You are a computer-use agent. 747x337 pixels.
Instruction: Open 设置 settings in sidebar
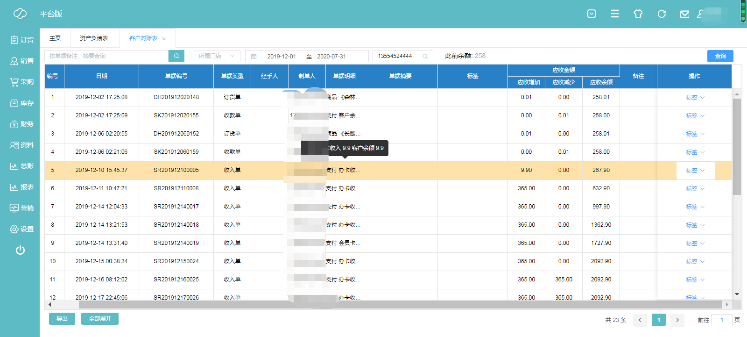point(22,229)
